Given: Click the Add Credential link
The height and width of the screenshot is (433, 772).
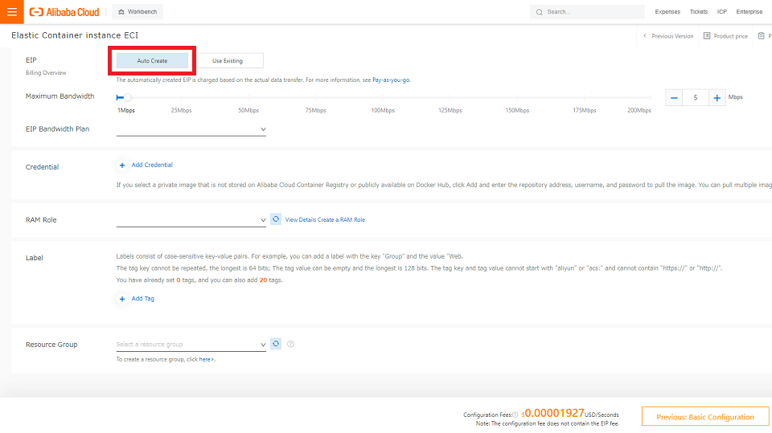Looking at the screenshot, I should (152, 165).
